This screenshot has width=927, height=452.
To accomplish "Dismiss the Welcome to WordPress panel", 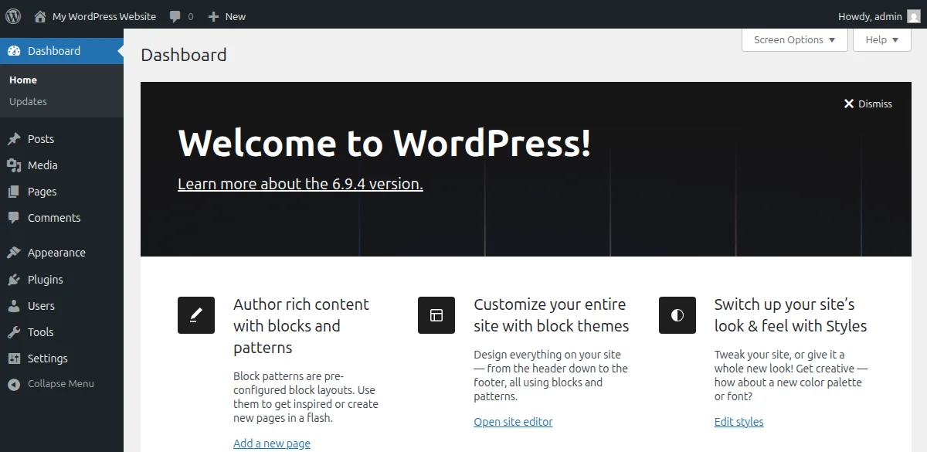I will coord(868,104).
